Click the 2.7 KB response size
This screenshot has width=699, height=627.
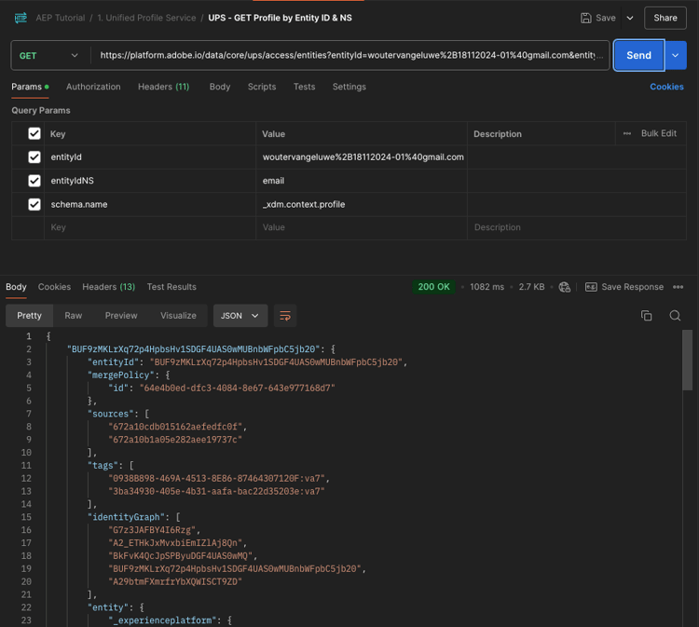(x=531, y=287)
